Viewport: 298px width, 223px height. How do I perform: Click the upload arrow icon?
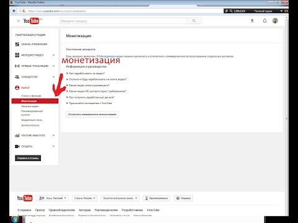click(x=252, y=20)
